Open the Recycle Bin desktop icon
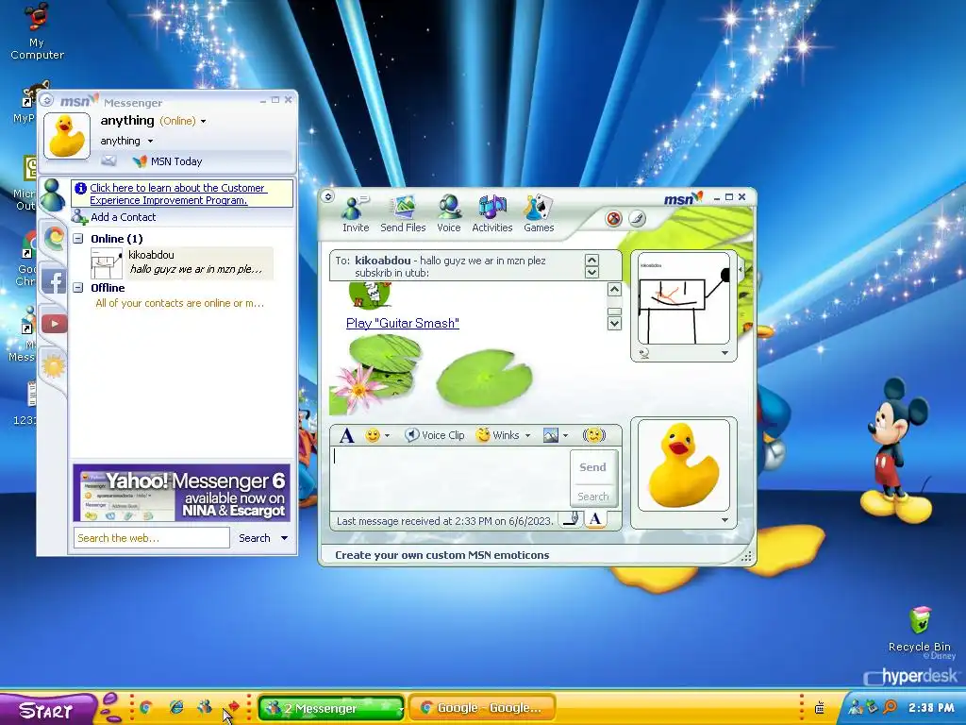Screen dimensions: 966x725 pos(919,630)
